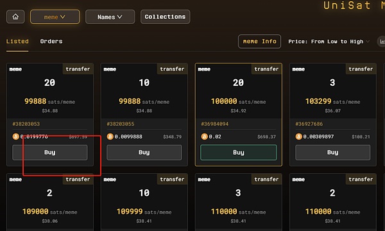Expand the meme ticker dropdown
Screen dimensions: 385x231
pyautogui.click(x=55, y=17)
